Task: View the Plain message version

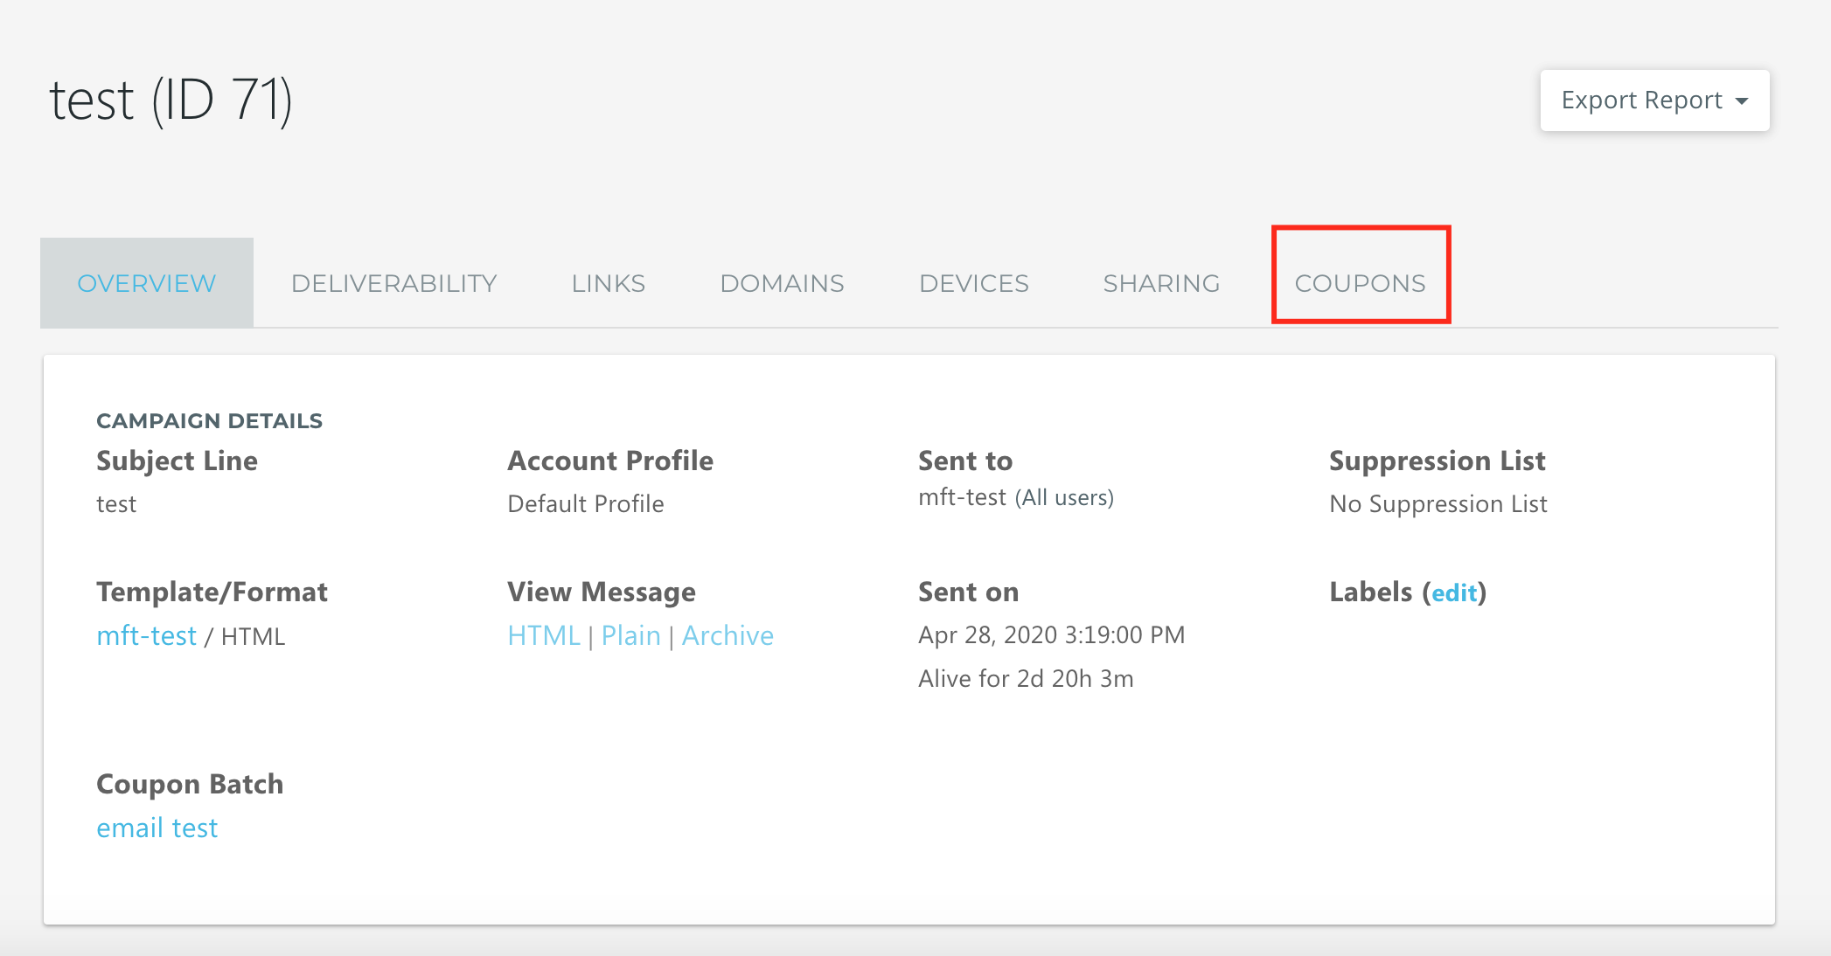Action: tap(630, 635)
